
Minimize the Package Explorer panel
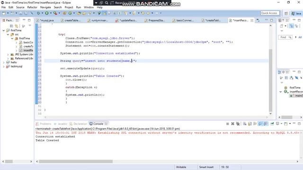[24, 20]
